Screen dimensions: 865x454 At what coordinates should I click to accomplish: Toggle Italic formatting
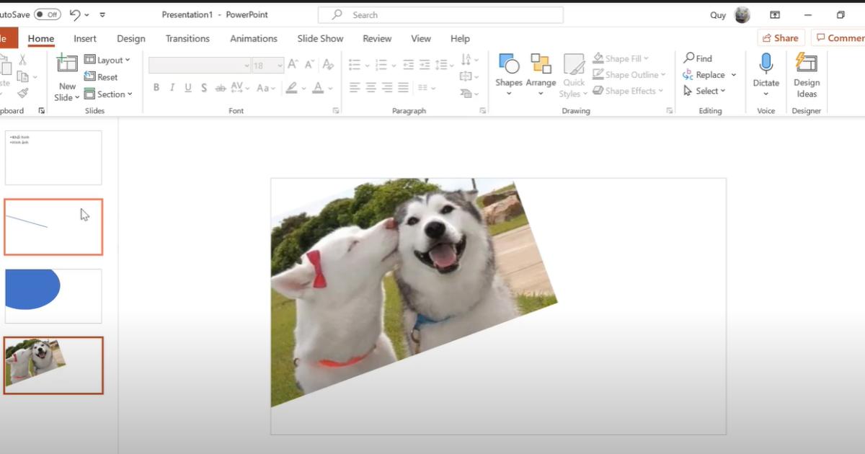pos(172,88)
